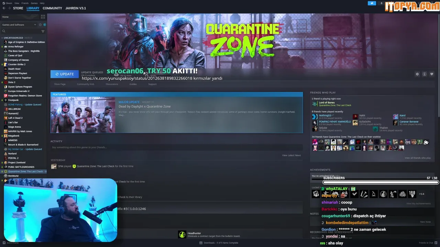Toggle favorite heart for Quarantine Zone
The image size is (440, 247).
(x=432, y=74)
